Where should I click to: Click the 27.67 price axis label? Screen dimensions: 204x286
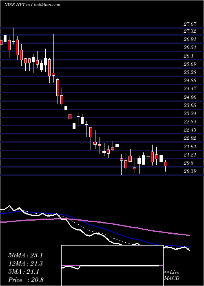(x=190, y=24)
